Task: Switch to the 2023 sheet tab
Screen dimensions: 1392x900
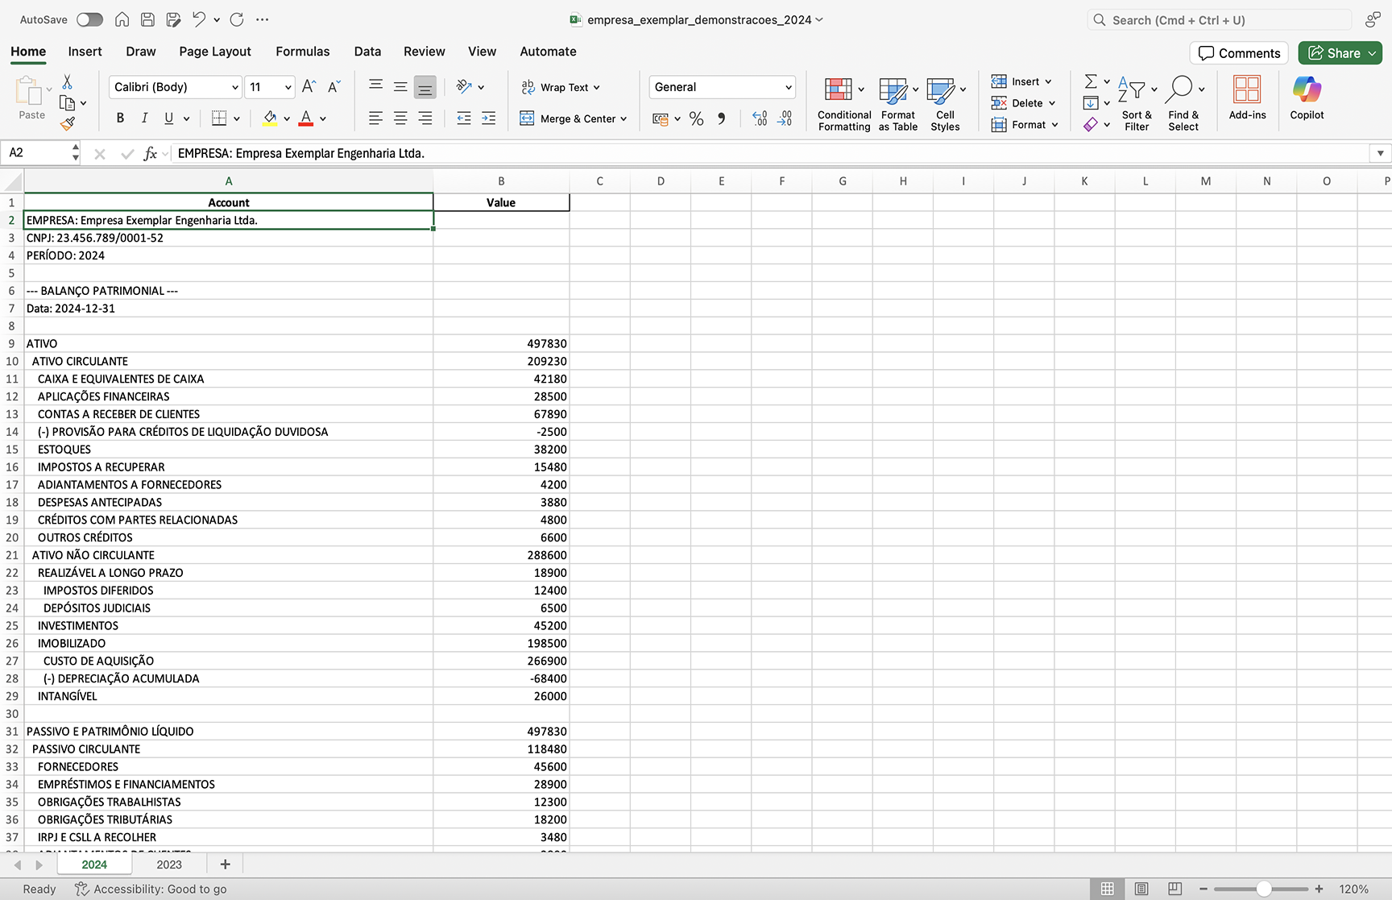Action: 169,865
